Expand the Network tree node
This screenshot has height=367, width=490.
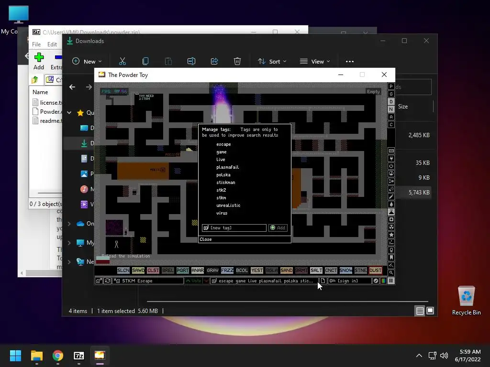point(69,262)
